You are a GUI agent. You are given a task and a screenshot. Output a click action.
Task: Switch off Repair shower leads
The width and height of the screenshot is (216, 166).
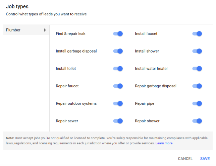(197, 121)
